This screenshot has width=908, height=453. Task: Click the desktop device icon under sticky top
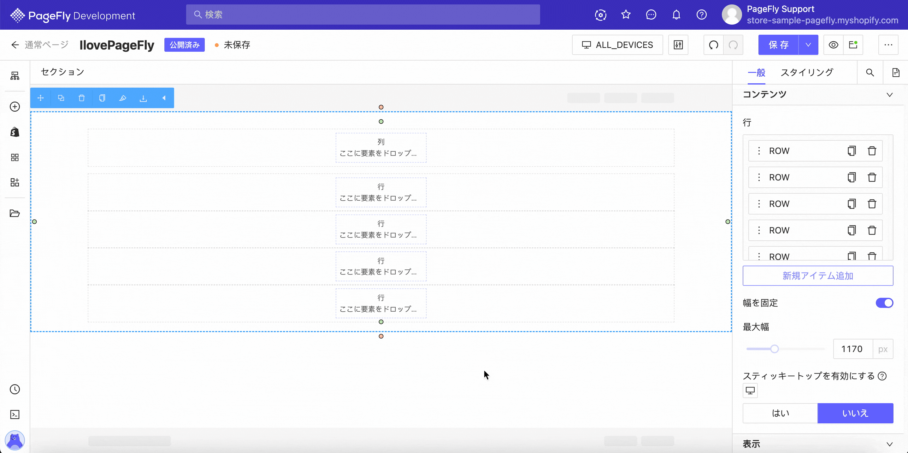[x=750, y=391]
